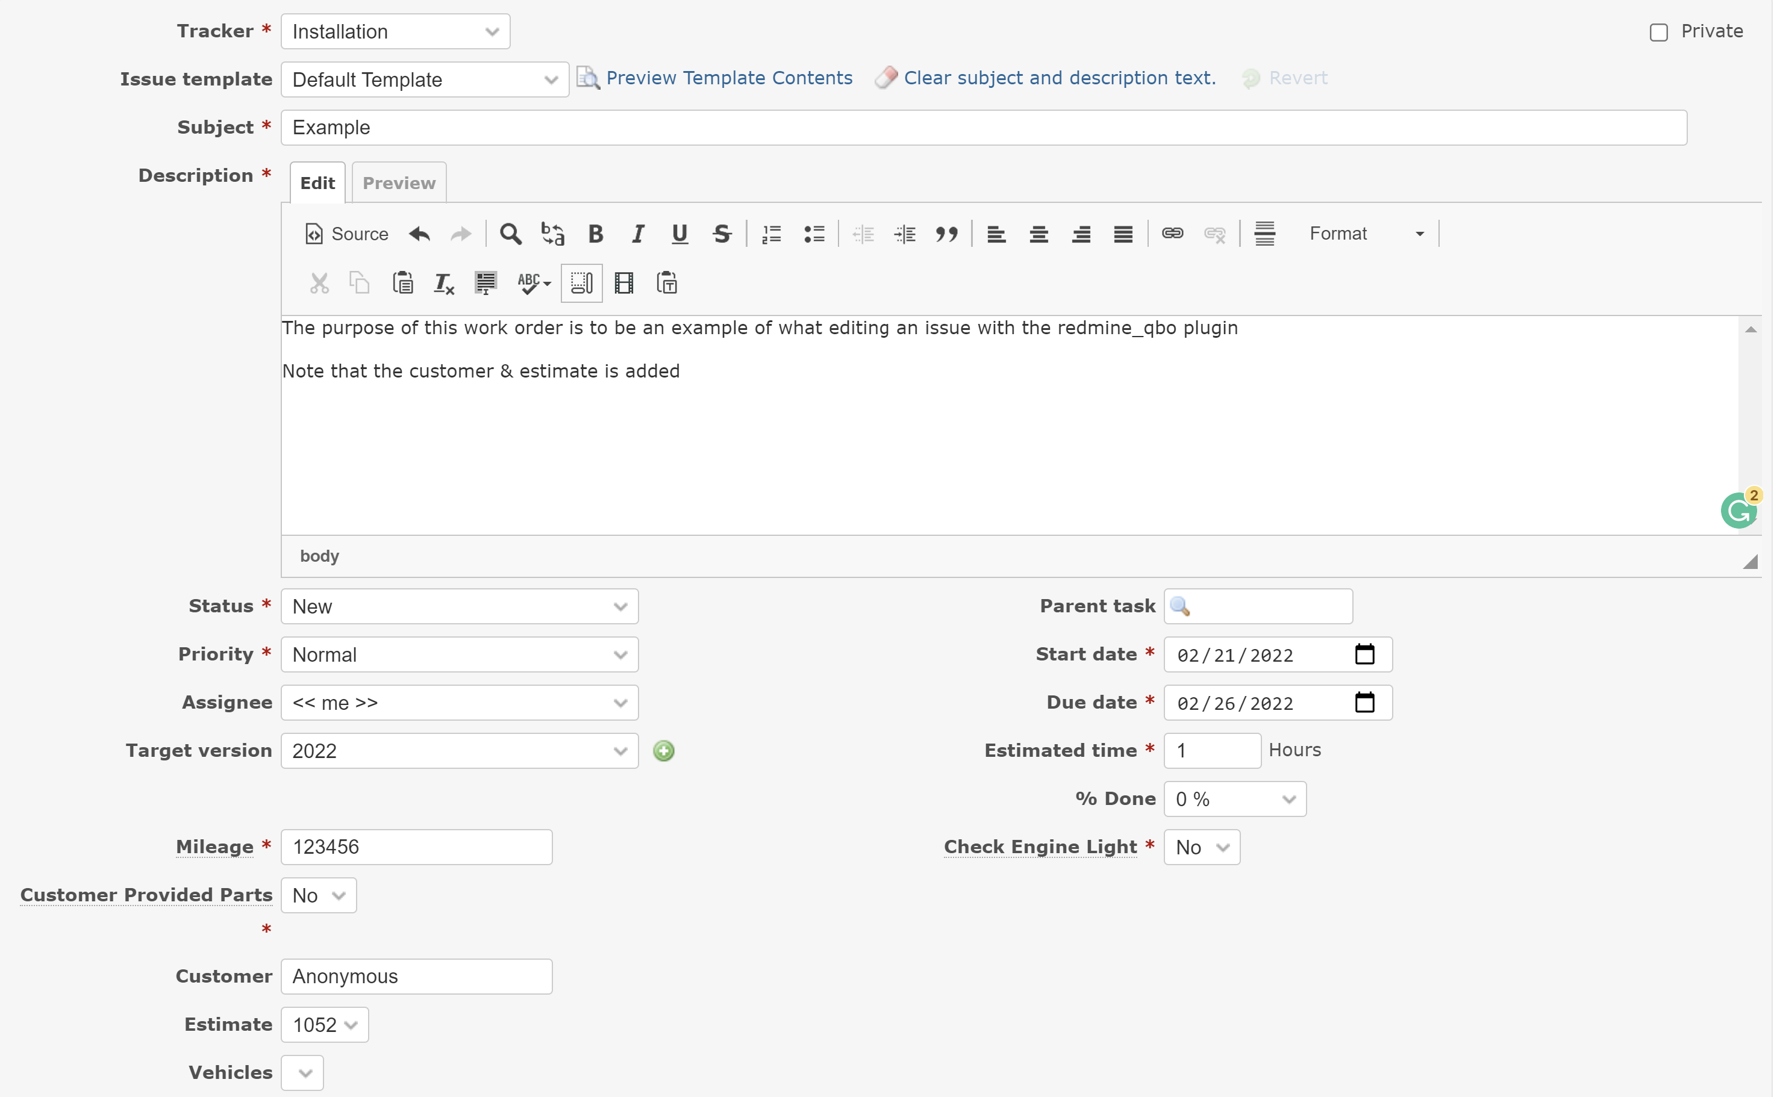Click the Bold formatting icon

[596, 234]
